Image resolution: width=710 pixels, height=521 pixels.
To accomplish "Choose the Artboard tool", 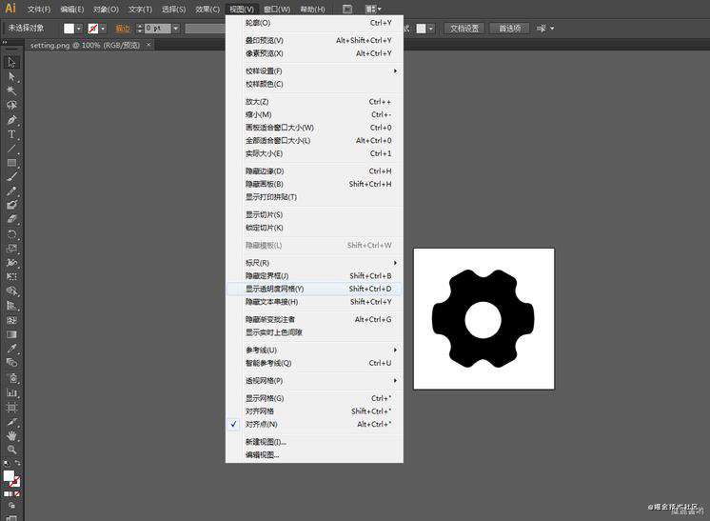I will (11, 408).
